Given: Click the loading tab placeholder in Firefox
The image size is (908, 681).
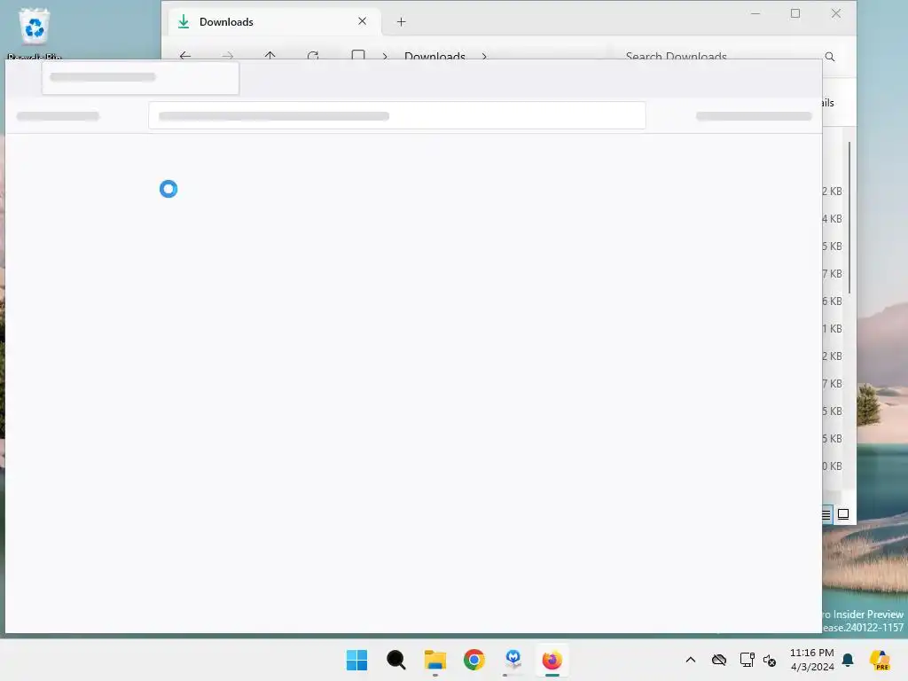Looking at the screenshot, I should click(x=140, y=78).
